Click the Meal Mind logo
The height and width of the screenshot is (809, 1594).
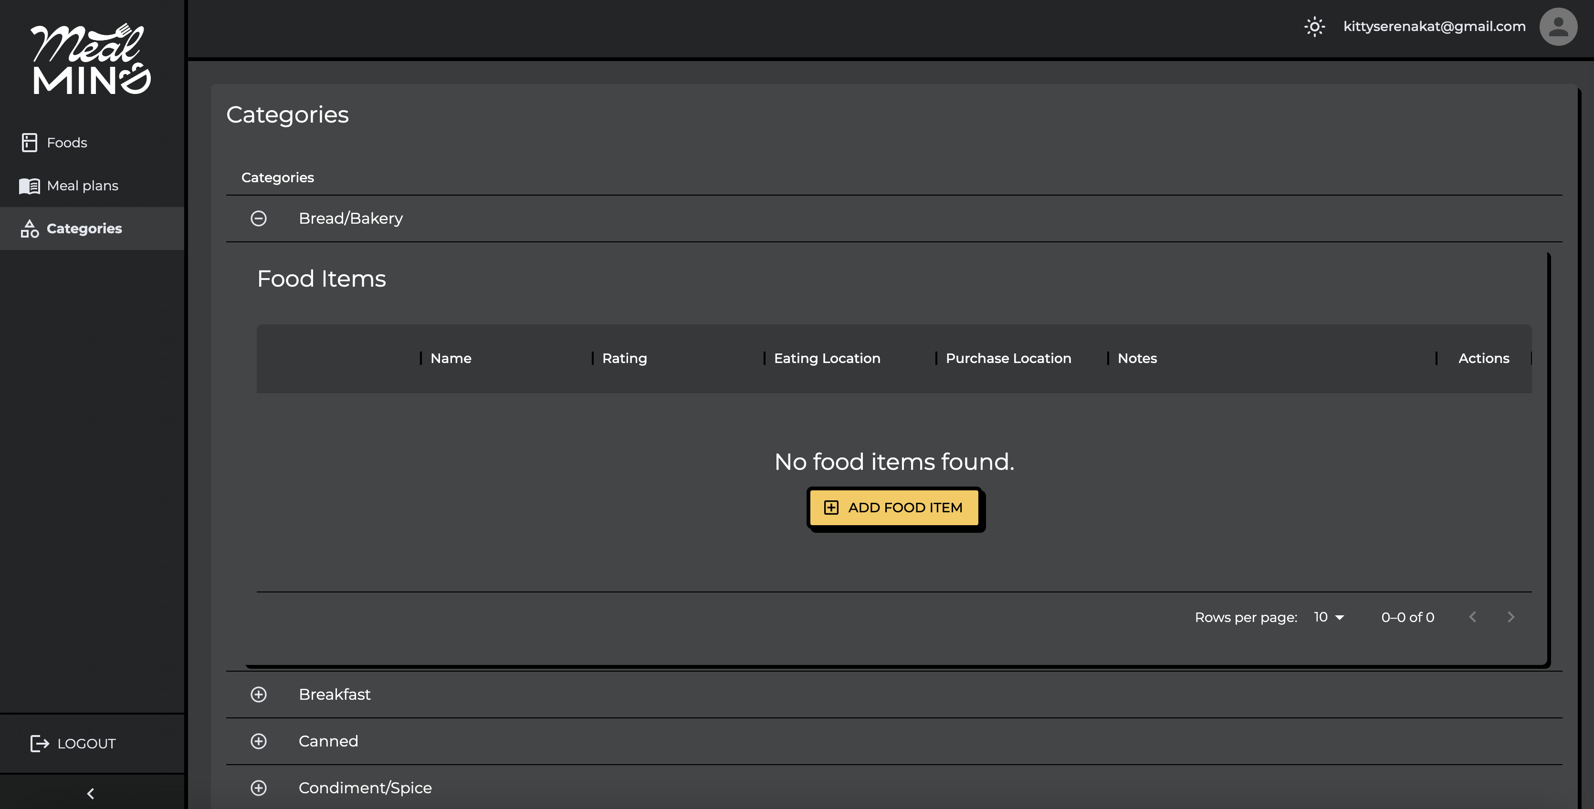[91, 59]
